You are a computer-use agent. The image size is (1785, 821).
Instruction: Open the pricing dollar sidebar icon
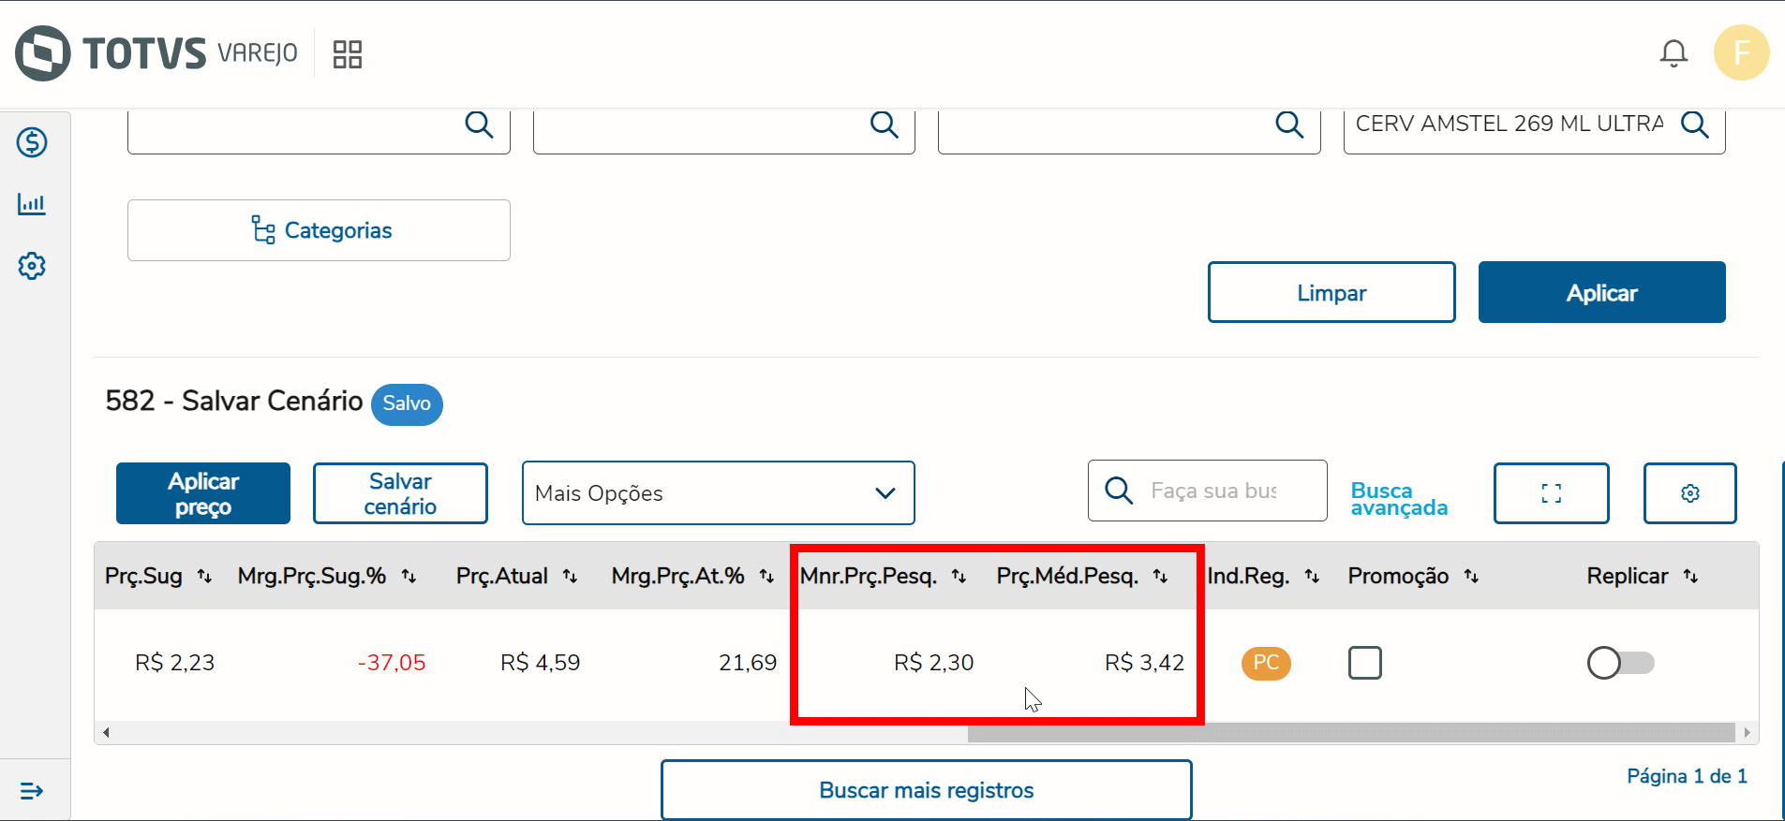(x=32, y=142)
